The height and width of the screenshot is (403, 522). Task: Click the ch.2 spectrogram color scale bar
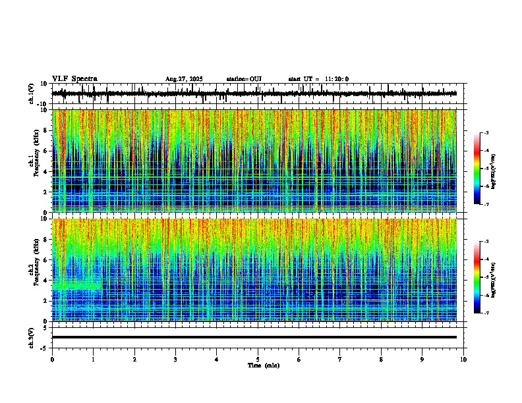477,277
